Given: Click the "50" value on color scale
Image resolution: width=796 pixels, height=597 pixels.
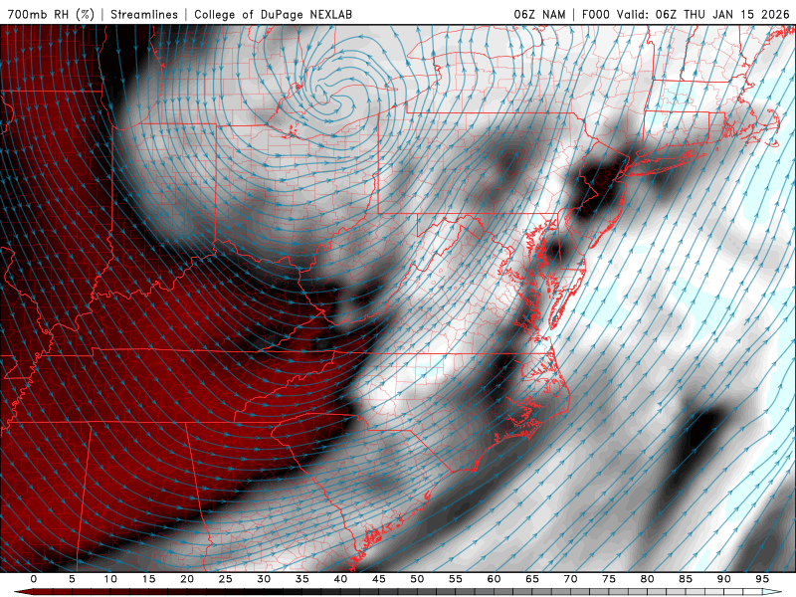Looking at the screenshot, I should coord(417,579).
